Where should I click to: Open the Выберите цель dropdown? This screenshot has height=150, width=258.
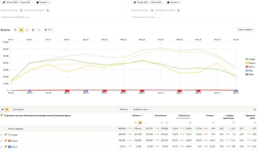pyautogui.click(x=141, y=110)
